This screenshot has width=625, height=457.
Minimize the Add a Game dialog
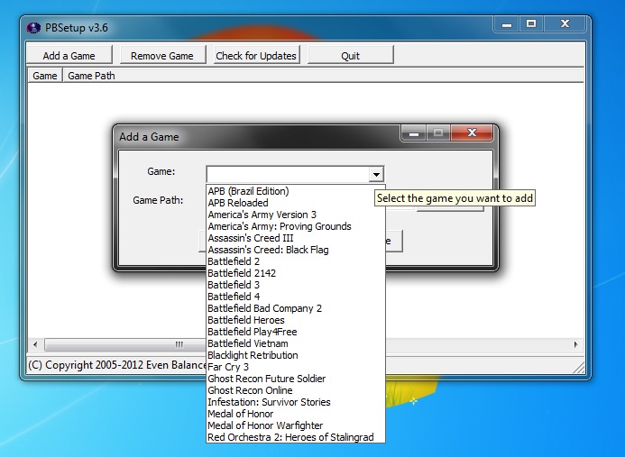[414, 133]
